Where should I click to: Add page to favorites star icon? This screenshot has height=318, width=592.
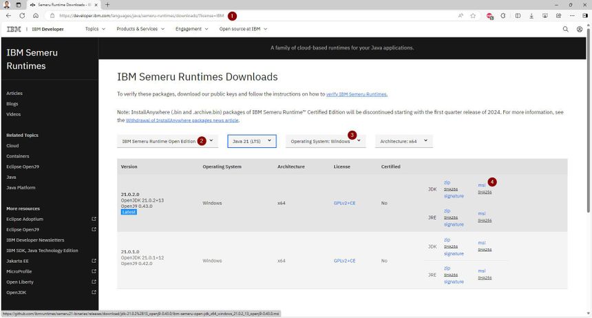[473, 15]
